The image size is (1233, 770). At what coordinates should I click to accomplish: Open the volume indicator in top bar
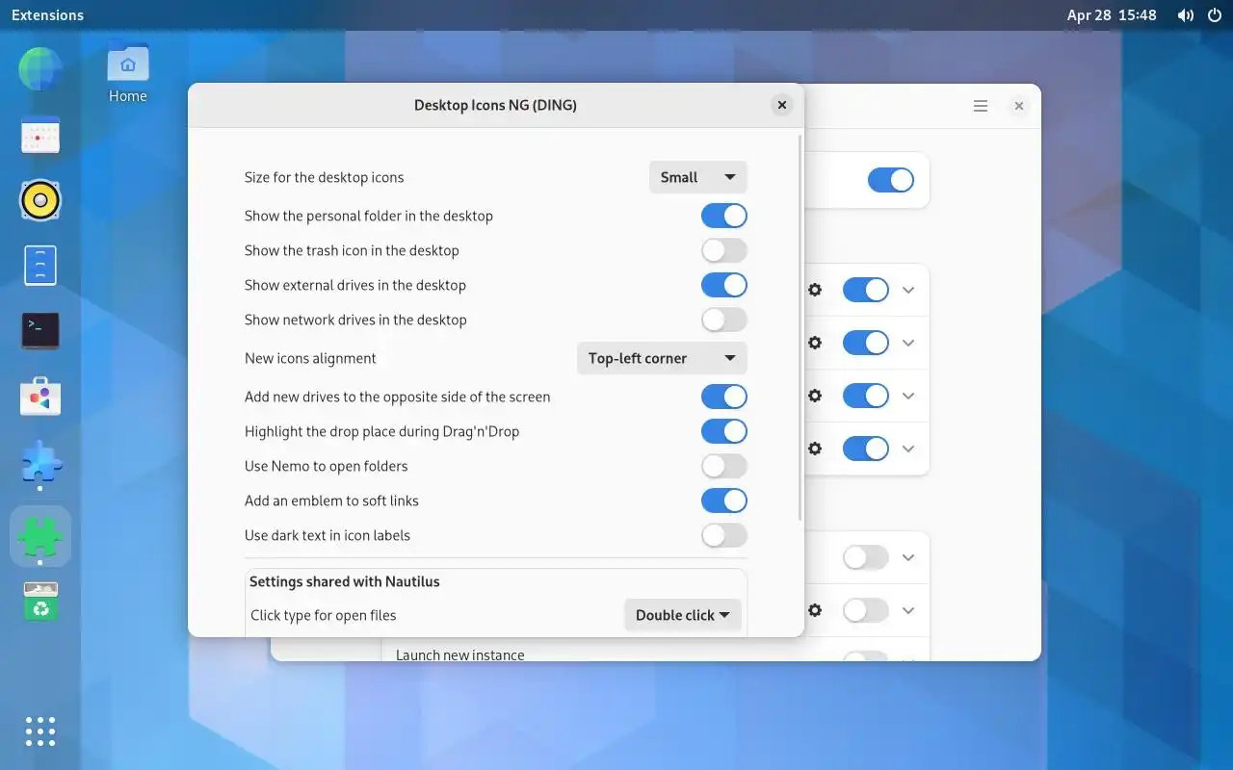pyautogui.click(x=1186, y=15)
